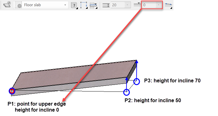Click the "P1: point for upper edge" label
The width and height of the screenshot is (218, 116).
click(x=37, y=104)
